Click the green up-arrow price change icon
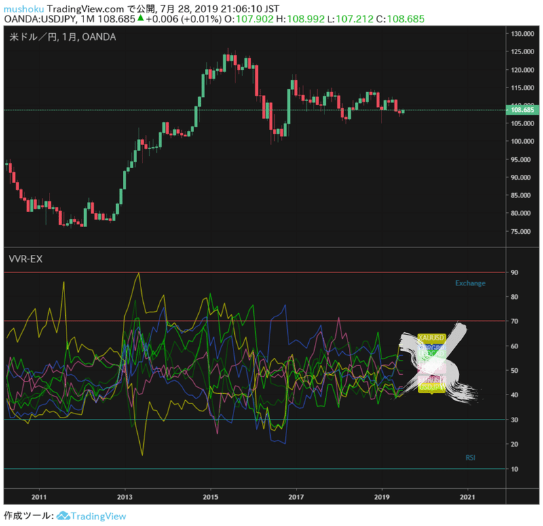 pos(141,18)
